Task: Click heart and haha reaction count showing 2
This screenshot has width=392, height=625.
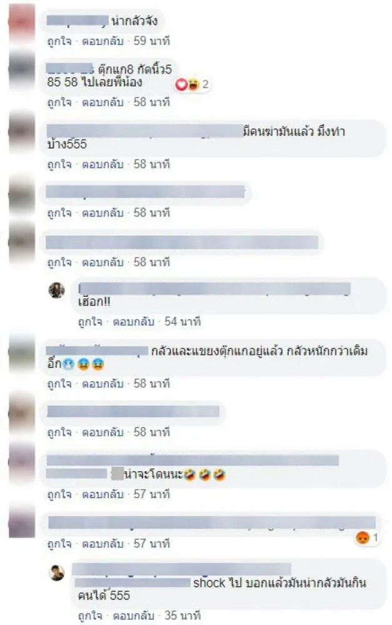Action: click(x=192, y=84)
